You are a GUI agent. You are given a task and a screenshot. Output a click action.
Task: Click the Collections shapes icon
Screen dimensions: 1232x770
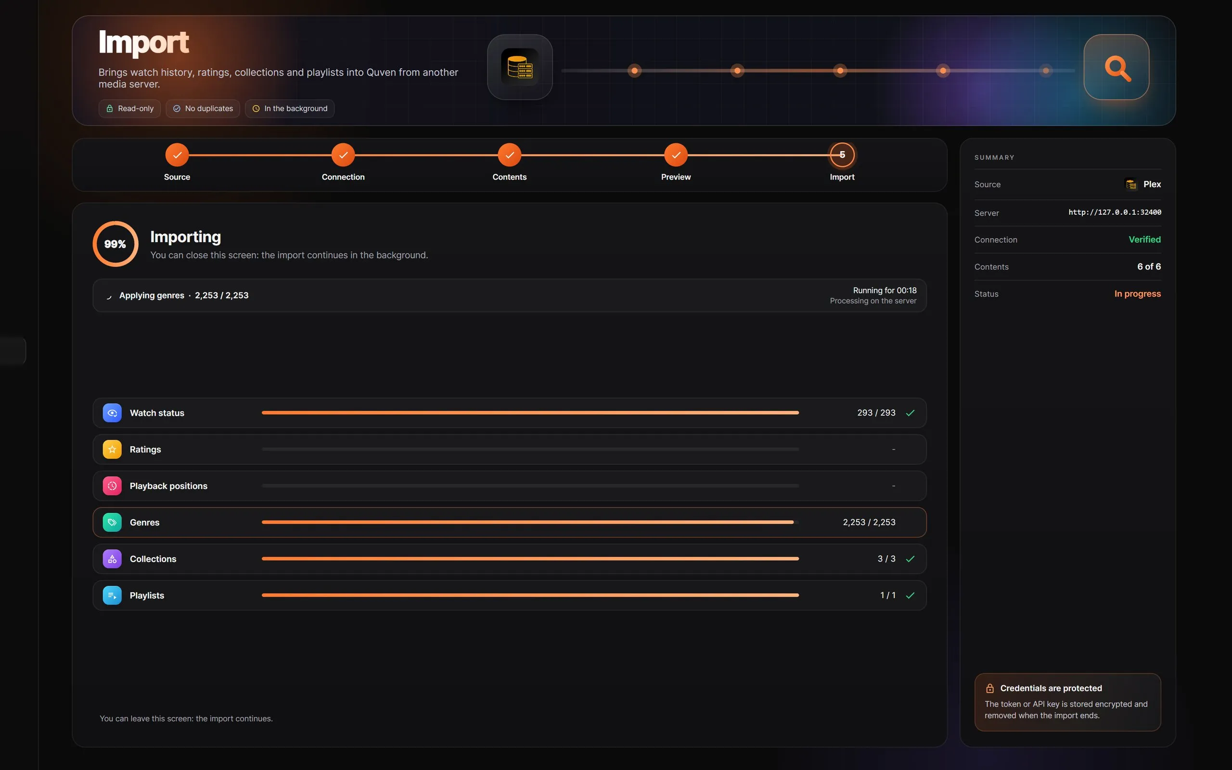tap(112, 559)
